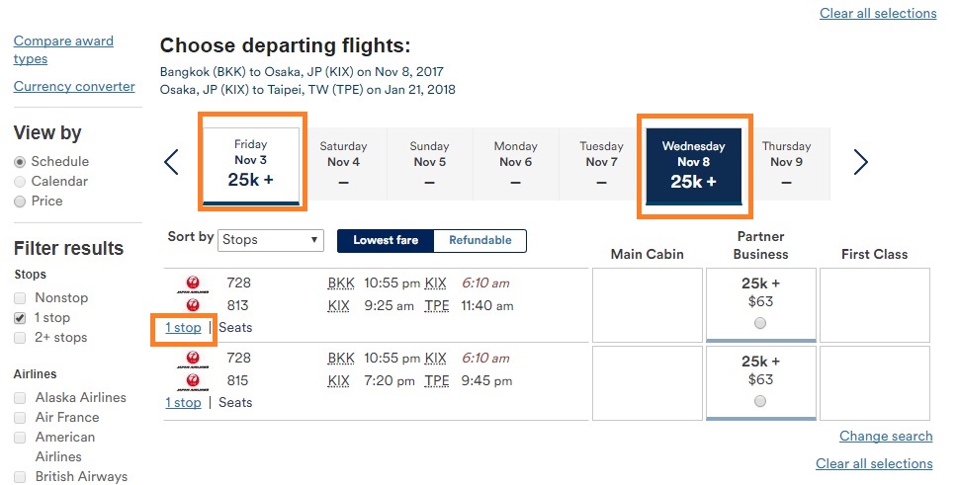The width and height of the screenshot is (958, 485).
Task: Check the 2+ stops filter
Action: (x=20, y=338)
